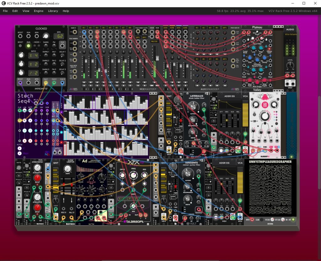Select Clocked's SWING 1 knob
The height and width of the screenshot is (261, 321).
pos(46,55)
